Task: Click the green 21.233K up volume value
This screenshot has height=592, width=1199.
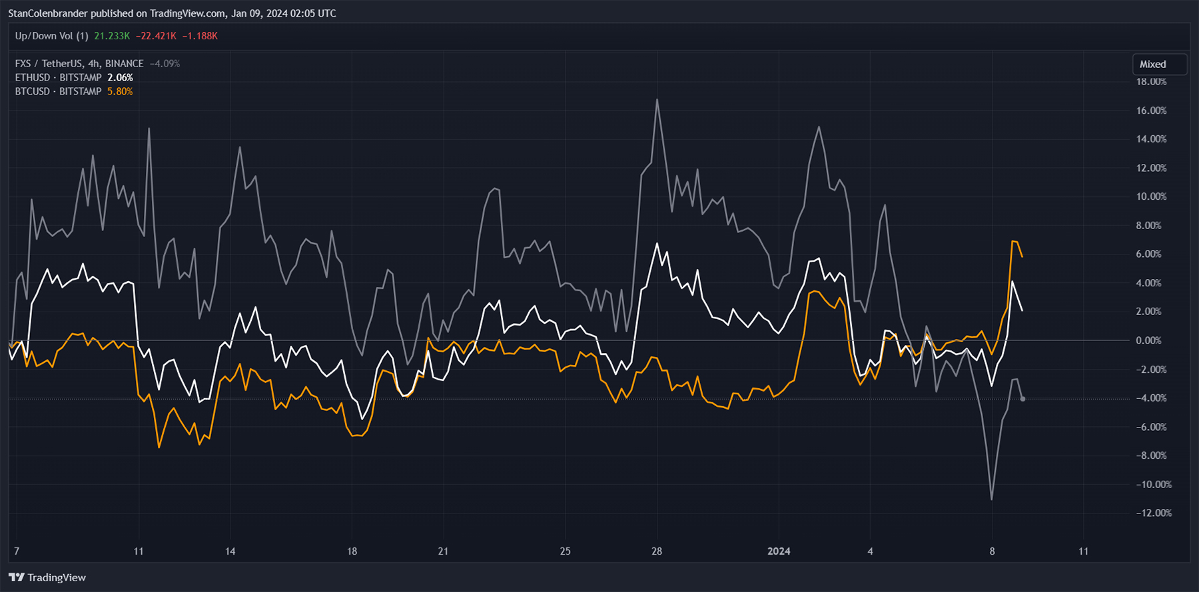Action: 112,36
